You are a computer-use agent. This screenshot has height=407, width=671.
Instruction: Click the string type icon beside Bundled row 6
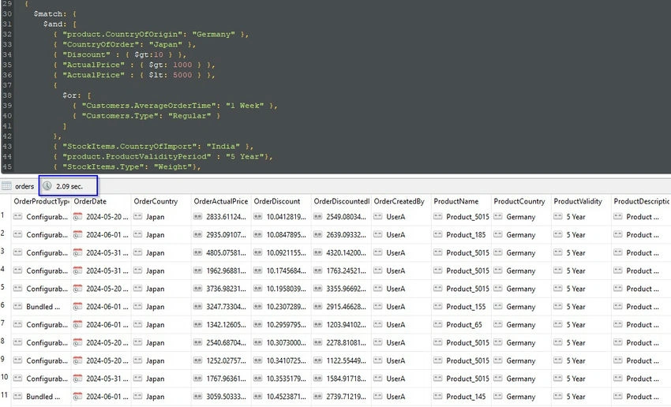point(17,307)
